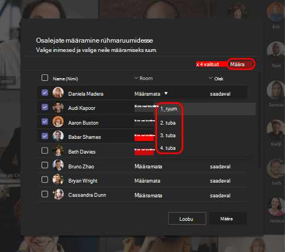Click Cassandra Dunn's avatar
The width and height of the screenshot is (285, 252).
point(58,194)
